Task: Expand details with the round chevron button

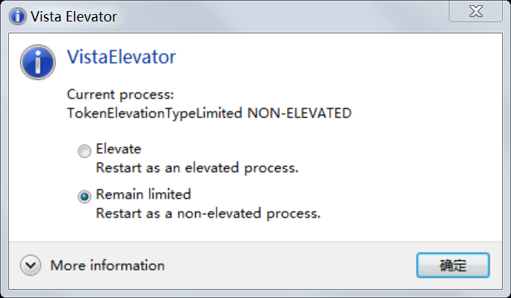Action: (x=30, y=265)
